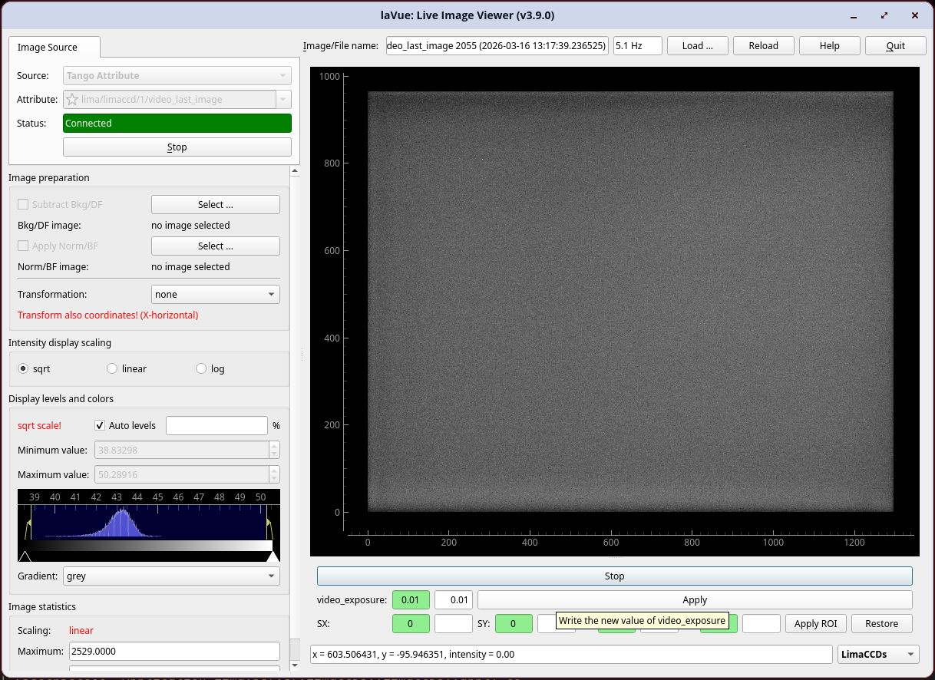Click the white triangle gradient marker at right
Image resolution: width=935 pixels, height=680 pixels.
pyautogui.click(x=273, y=556)
